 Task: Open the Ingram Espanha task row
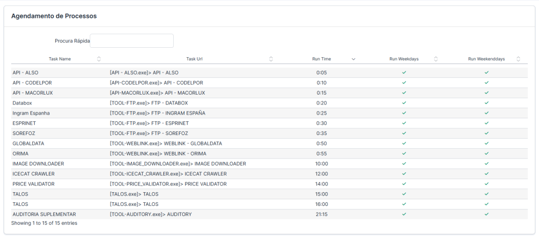[x=33, y=113]
